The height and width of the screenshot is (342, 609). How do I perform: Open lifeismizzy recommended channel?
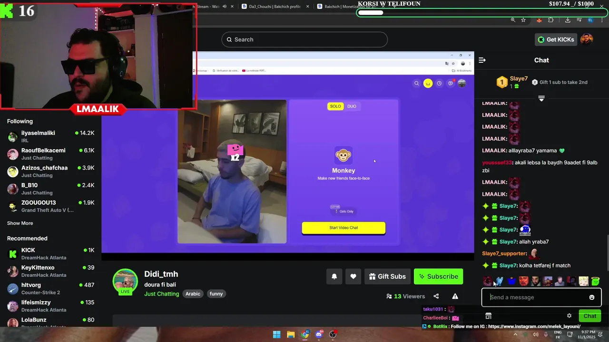[x=50, y=306]
